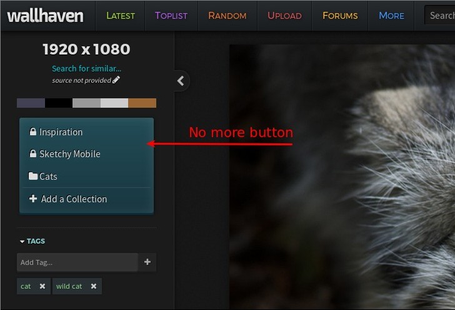Select the dark slate color swatch

[x=31, y=103]
